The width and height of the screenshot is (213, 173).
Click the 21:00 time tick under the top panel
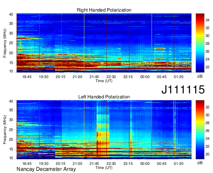77,77
